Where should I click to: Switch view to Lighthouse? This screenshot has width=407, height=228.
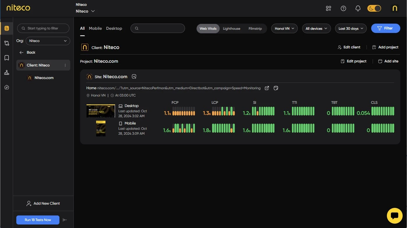(232, 29)
